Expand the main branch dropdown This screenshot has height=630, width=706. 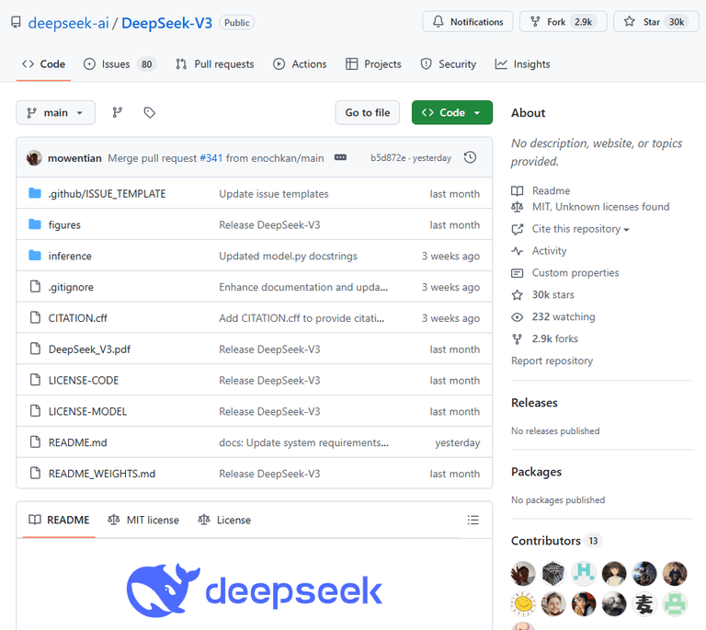coord(55,112)
